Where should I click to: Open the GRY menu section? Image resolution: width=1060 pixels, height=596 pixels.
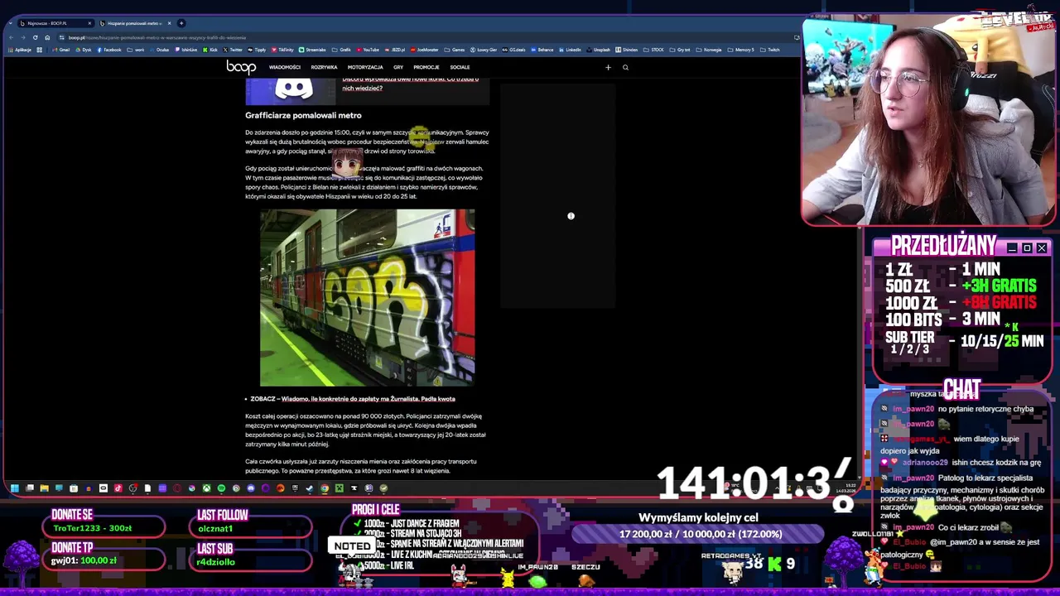[398, 67]
